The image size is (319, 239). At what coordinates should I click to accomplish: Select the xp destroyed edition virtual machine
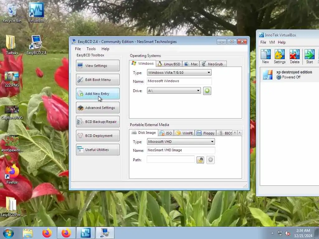pos(289,75)
